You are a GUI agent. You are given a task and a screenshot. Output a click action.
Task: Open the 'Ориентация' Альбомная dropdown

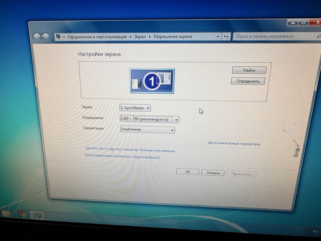click(x=147, y=129)
